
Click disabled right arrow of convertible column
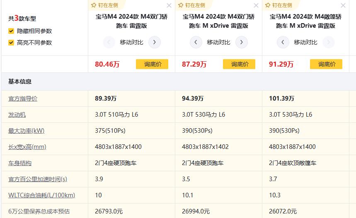pyautogui.click(x=328, y=42)
